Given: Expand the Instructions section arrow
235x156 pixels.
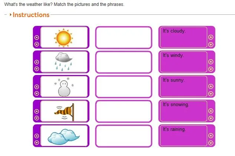Looking at the screenshot, I should tap(10, 15).
